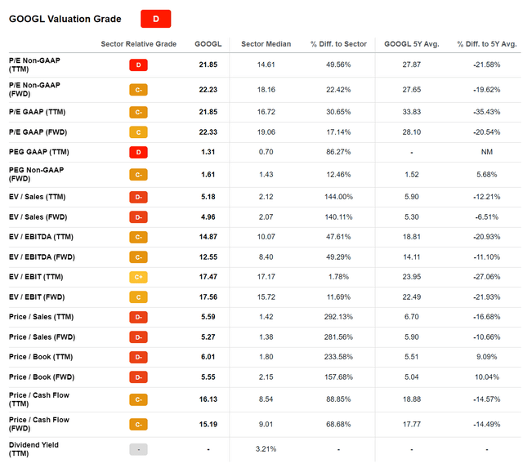Click the C- grade badge for P/E GAAP (TTM)

(x=138, y=113)
